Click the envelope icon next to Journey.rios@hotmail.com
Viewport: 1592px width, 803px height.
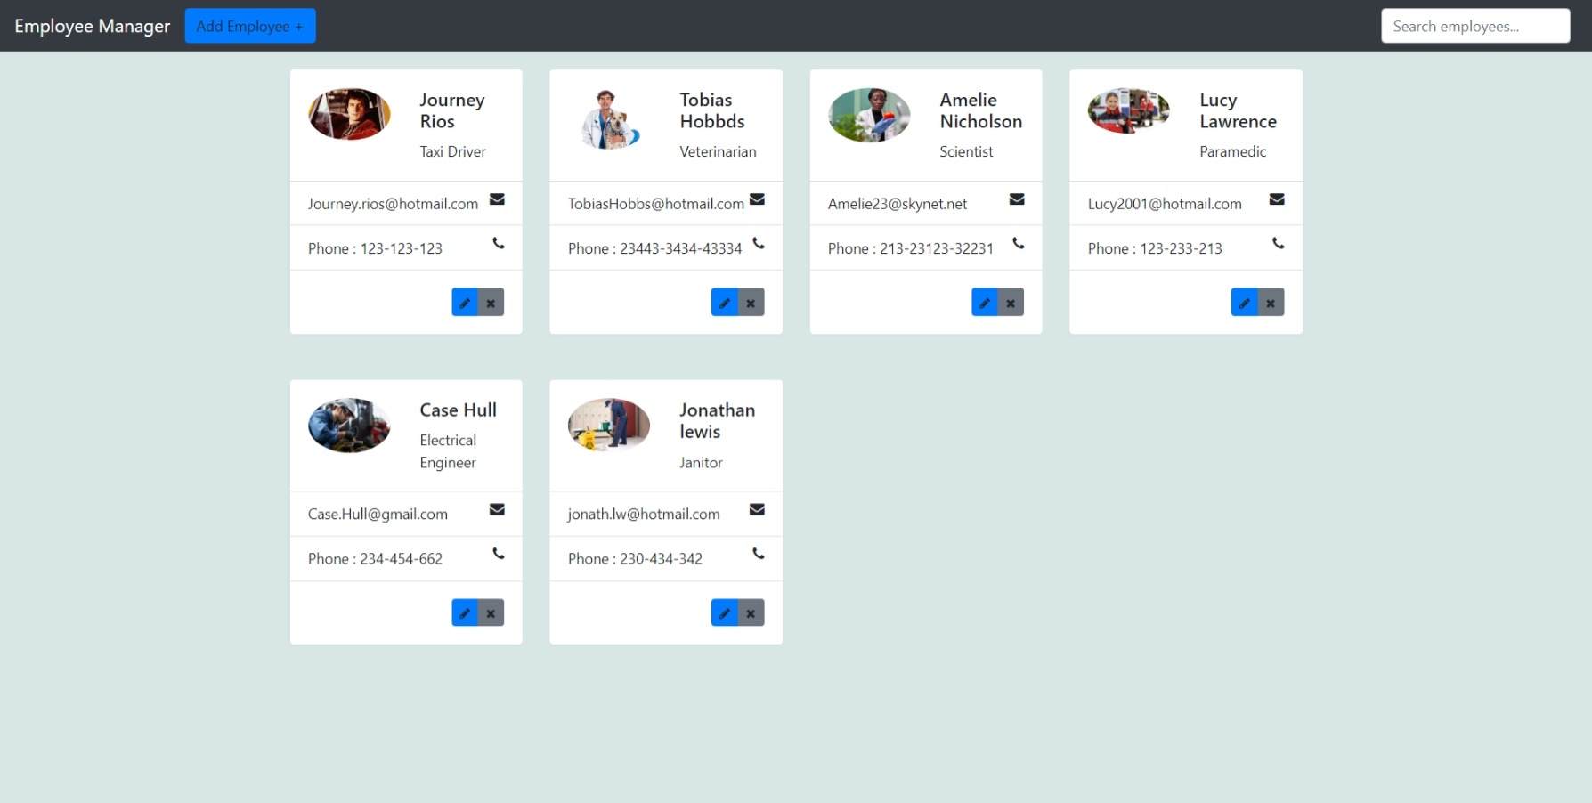tap(497, 199)
